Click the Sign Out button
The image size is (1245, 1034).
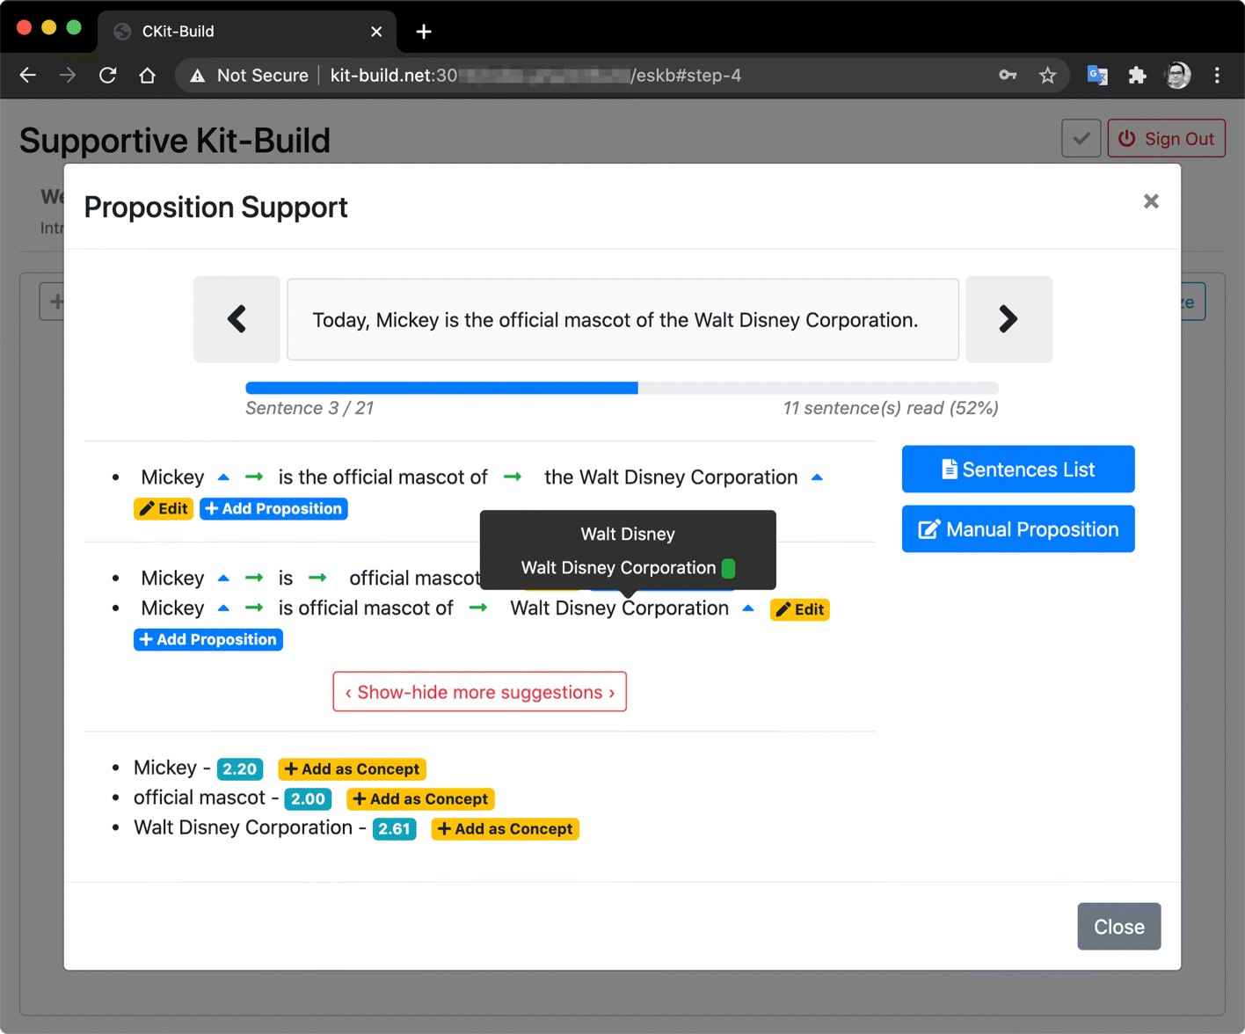(1166, 139)
